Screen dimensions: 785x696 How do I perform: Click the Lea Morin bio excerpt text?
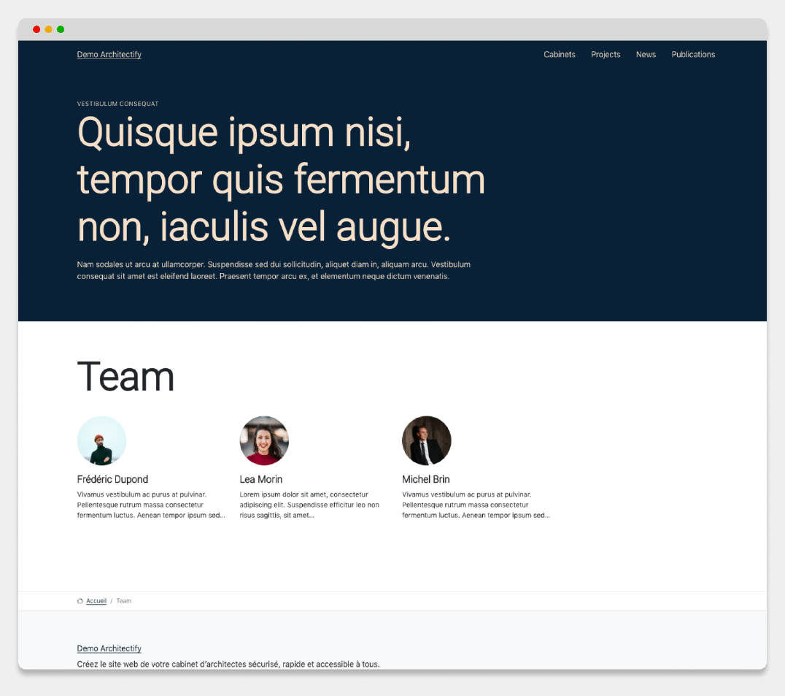point(309,505)
